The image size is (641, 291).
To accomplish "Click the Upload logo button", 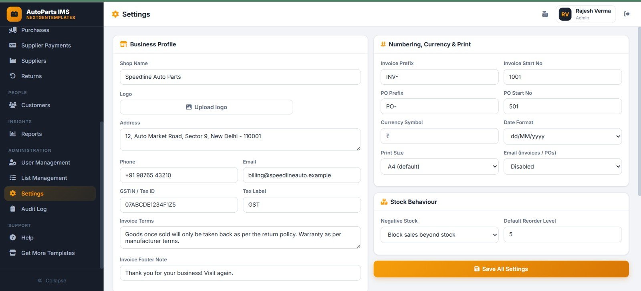I will click(206, 107).
